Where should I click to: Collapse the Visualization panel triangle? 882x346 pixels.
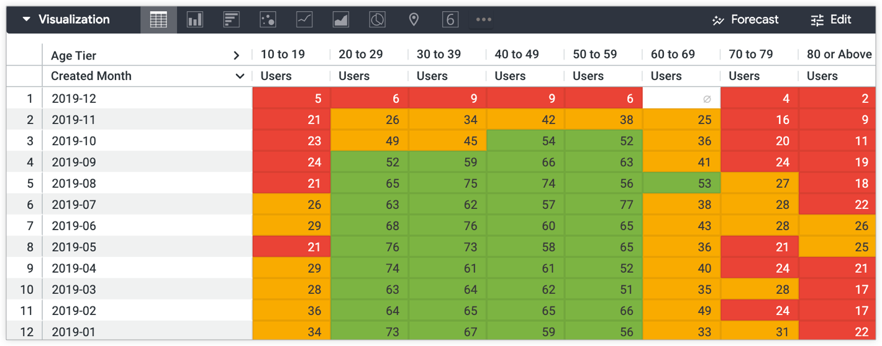[x=26, y=20]
